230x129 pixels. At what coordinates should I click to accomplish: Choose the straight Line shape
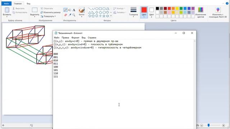pyautogui.click(x=89, y=9)
